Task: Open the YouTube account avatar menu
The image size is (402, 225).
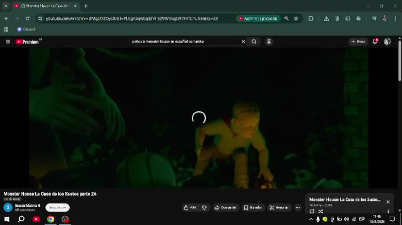Action: [x=387, y=42]
